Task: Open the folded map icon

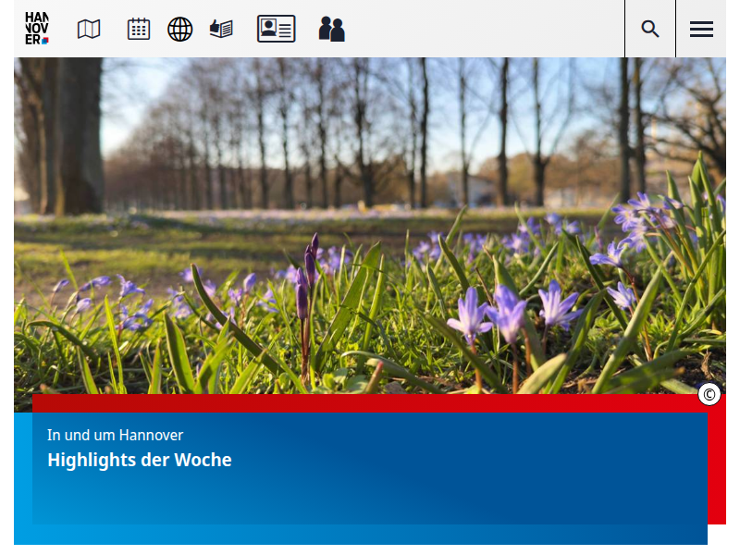Action: point(89,29)
